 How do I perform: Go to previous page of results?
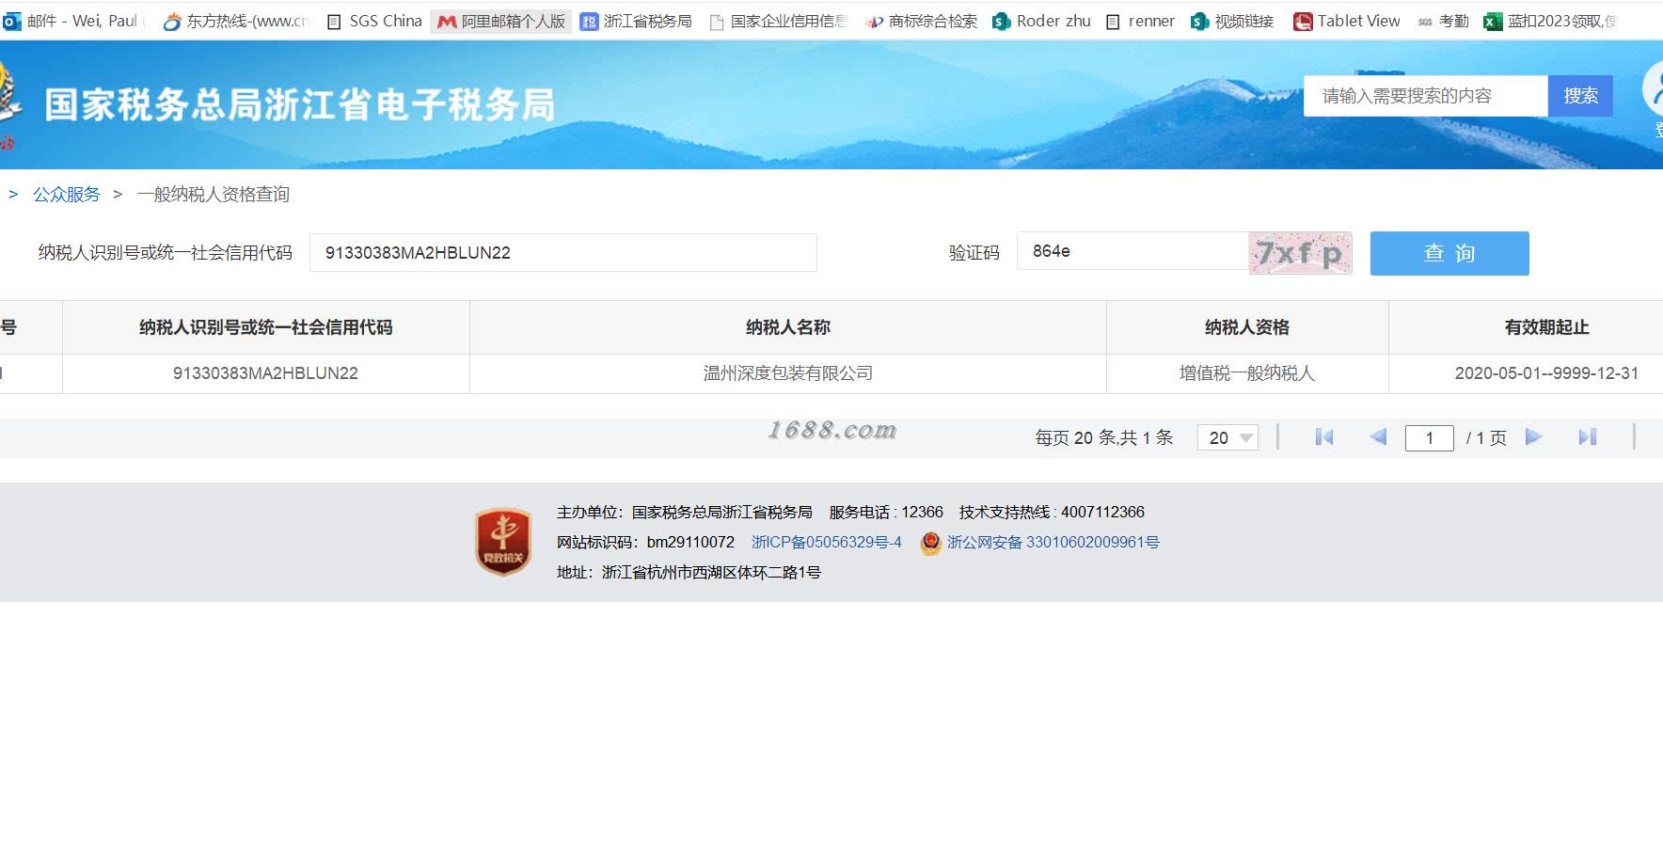point(1378,436)
